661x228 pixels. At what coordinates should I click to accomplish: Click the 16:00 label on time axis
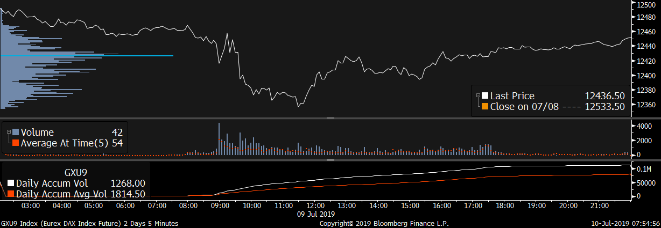(x=441, y=206)
